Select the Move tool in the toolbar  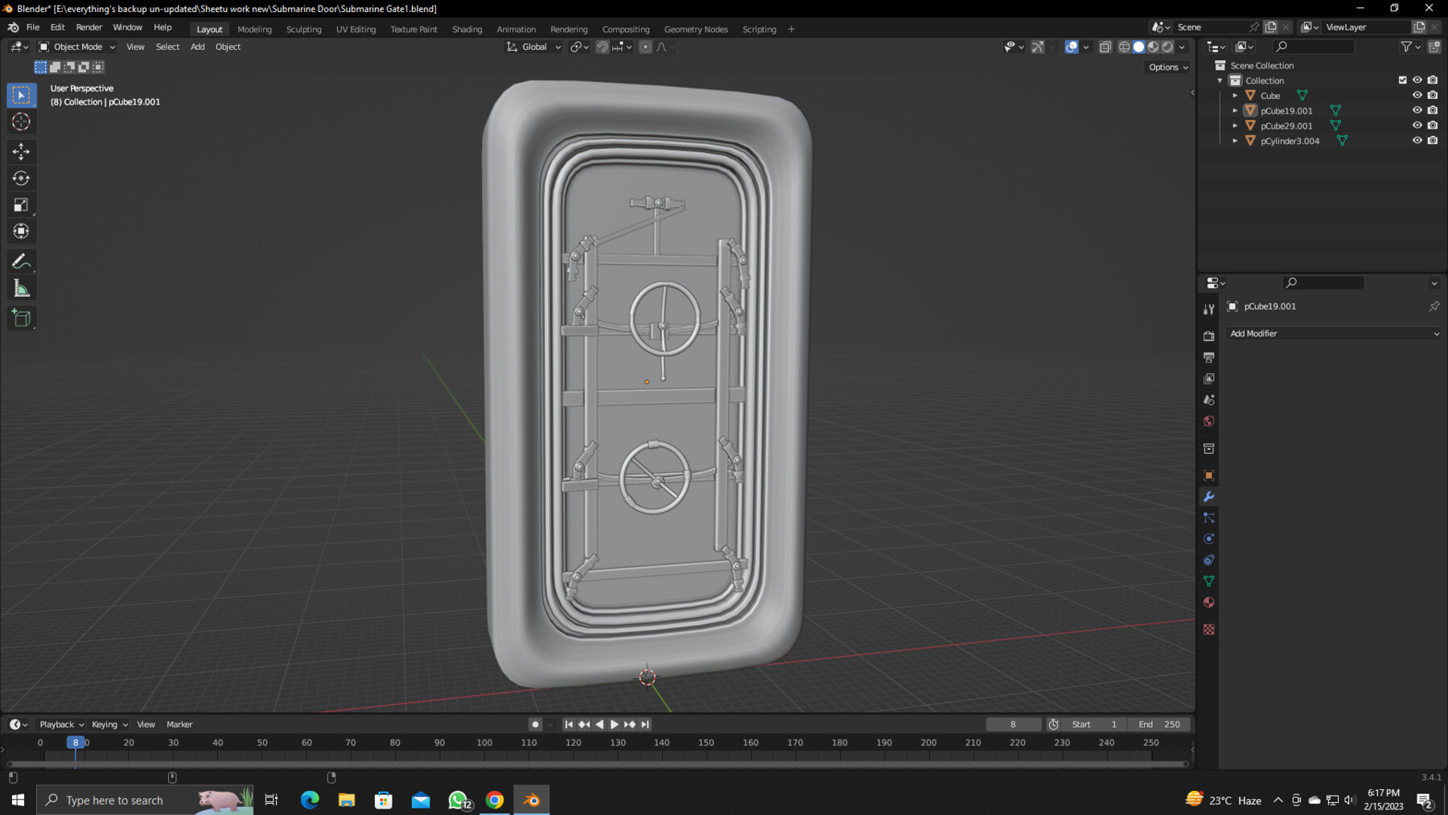(x=22, y=151)
